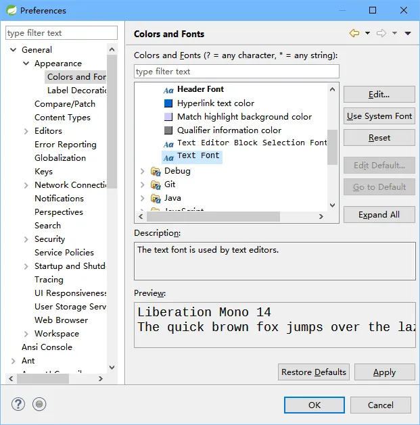The image size is (420, 425).
Task: Select Colors and Fonts tree item
Action: pyautogui.click(x=76, y=77)
